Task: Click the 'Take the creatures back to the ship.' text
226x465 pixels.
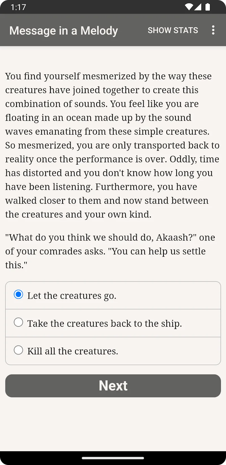Action: coord(105,323)
